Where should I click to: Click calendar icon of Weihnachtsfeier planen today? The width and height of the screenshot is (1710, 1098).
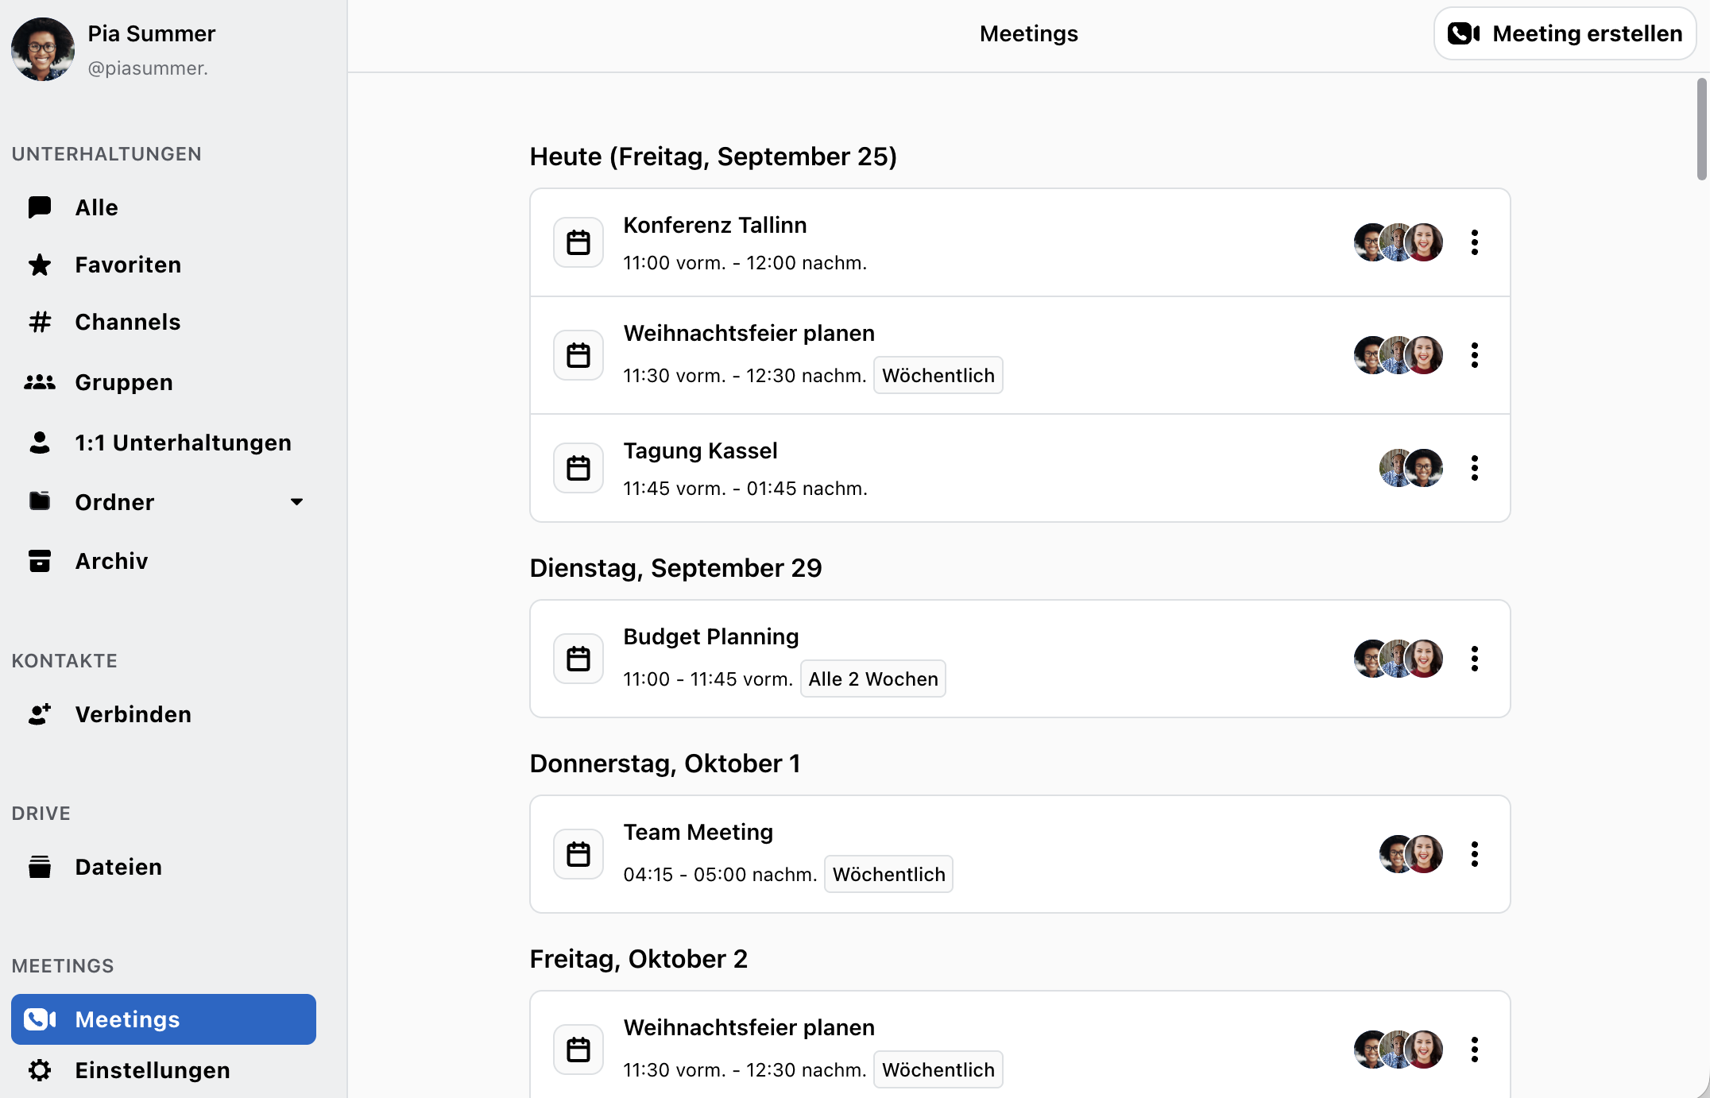coord(578,355)
